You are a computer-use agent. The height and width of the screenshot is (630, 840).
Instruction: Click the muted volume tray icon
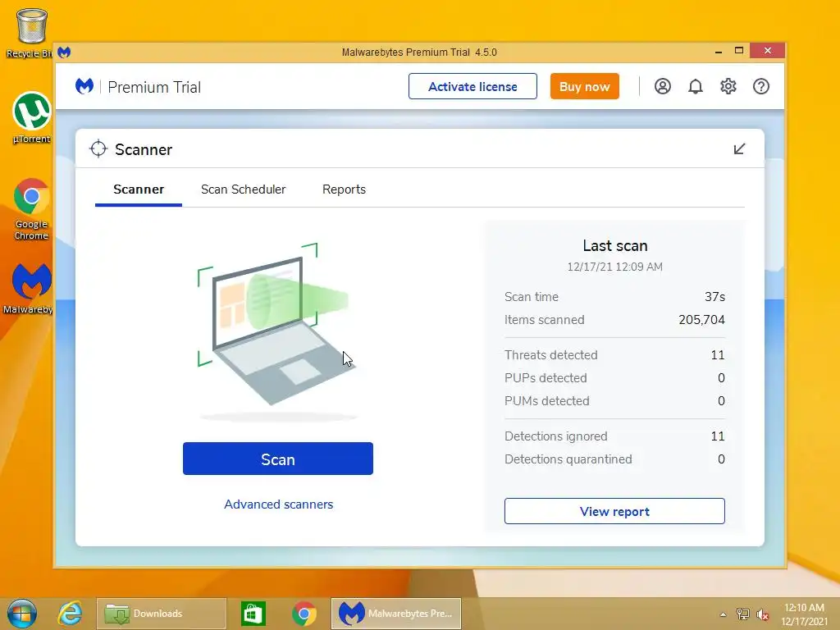(762, 614)
